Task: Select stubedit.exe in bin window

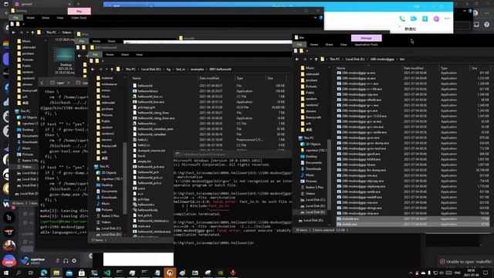Action: [413, 219]
